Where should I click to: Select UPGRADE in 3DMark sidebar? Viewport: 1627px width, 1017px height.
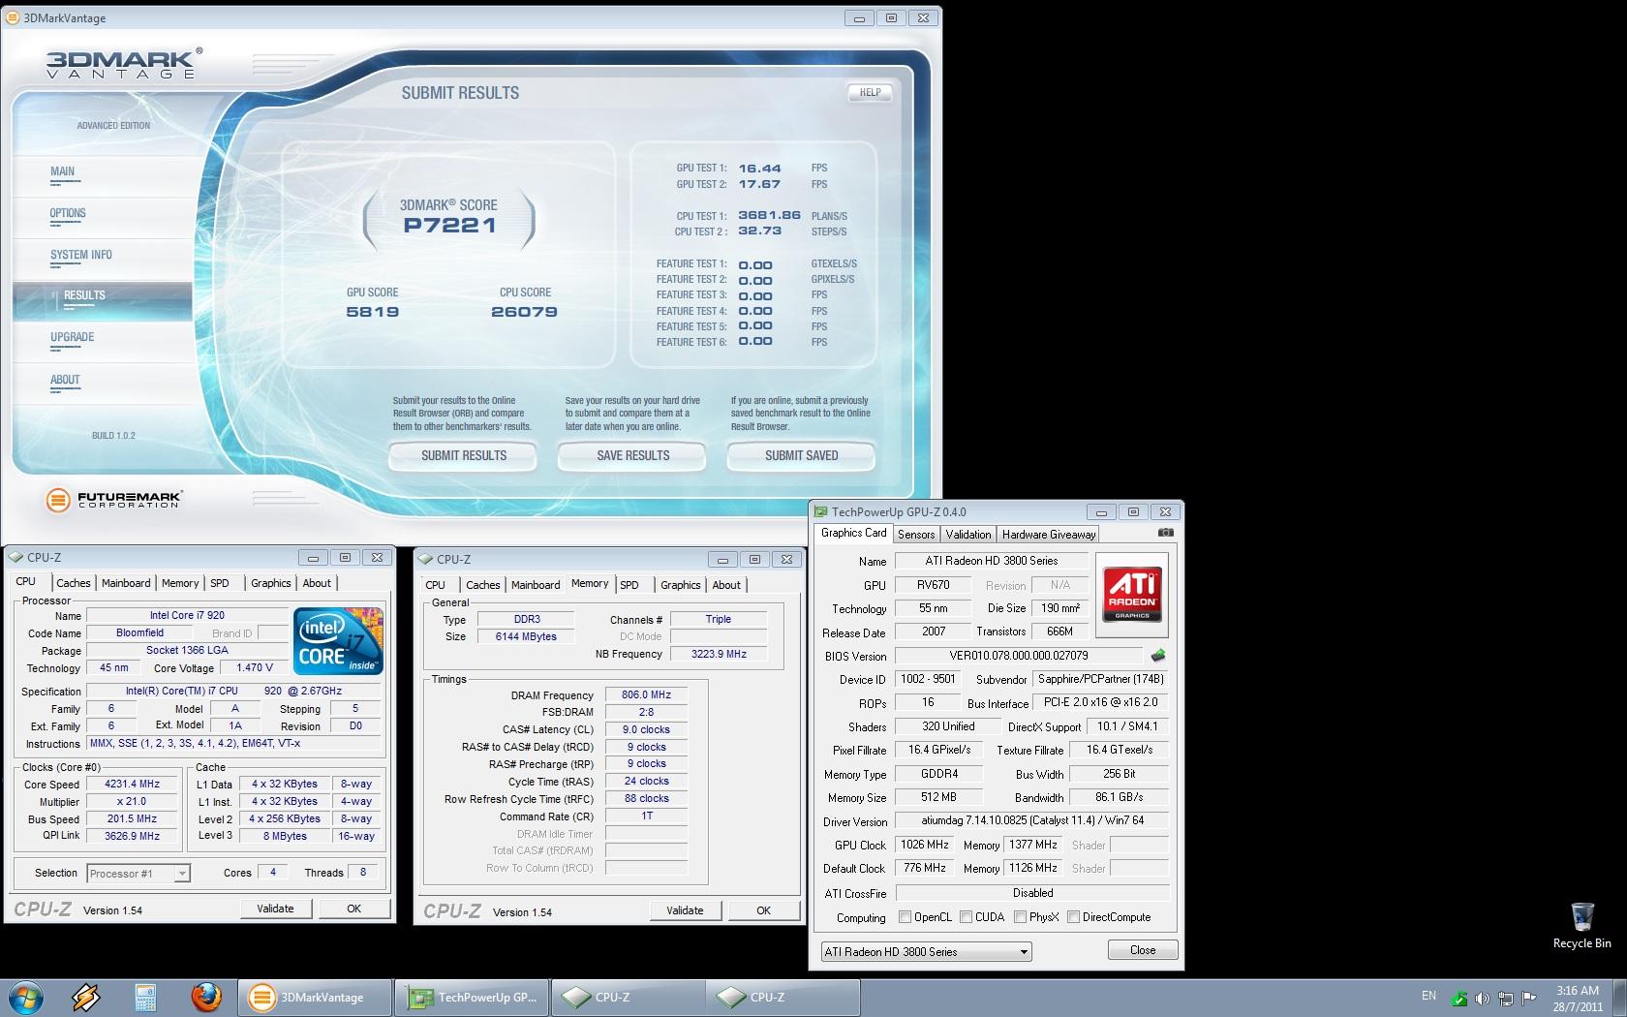[x=73, y=338]
